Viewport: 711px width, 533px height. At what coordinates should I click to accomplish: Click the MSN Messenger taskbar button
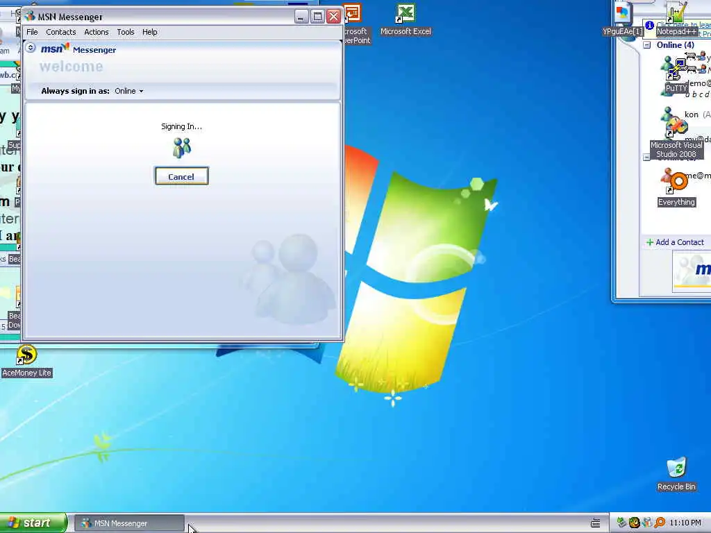coord(129,523)
